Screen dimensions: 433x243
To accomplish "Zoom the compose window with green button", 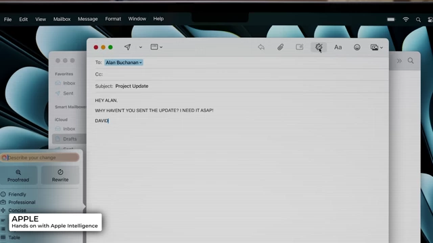I will (x=110, y=47).
